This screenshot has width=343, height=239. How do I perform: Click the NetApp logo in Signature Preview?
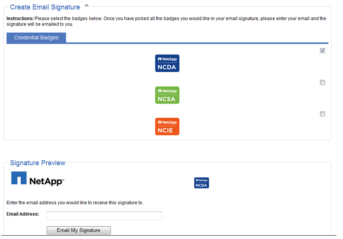[38, 179]
